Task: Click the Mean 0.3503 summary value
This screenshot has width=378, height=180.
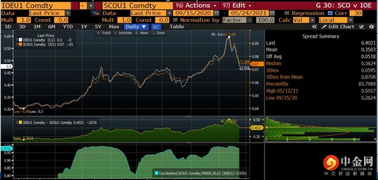Action: pos(368,50)
